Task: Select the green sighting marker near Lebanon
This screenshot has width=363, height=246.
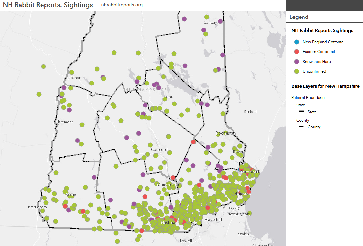Action: coord(72,72)
